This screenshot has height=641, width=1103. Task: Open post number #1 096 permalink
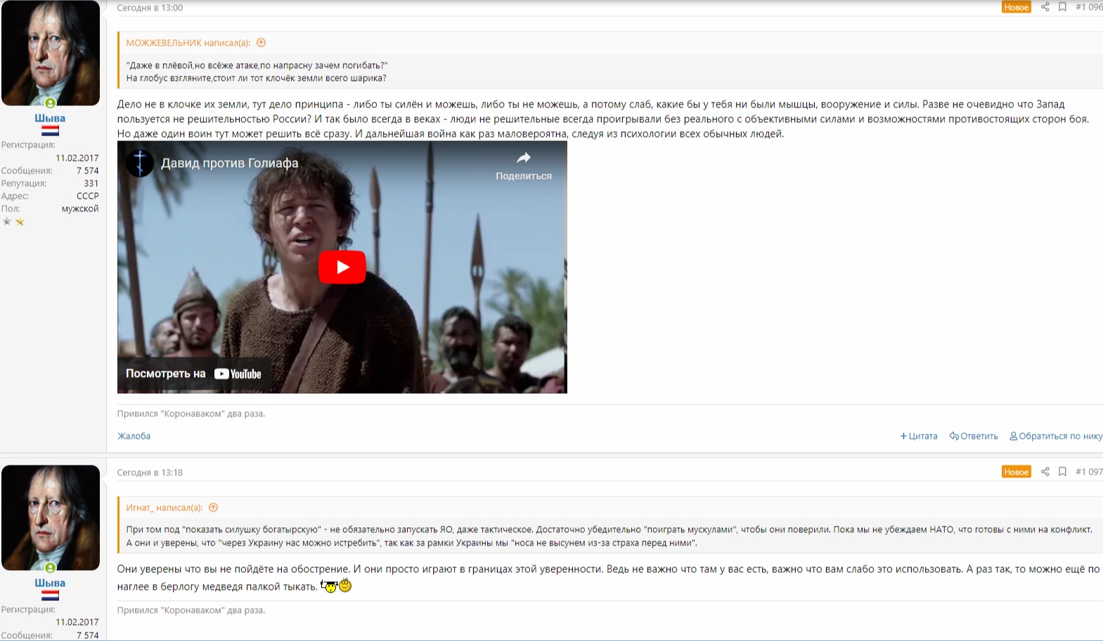[x=1089, y=7]
